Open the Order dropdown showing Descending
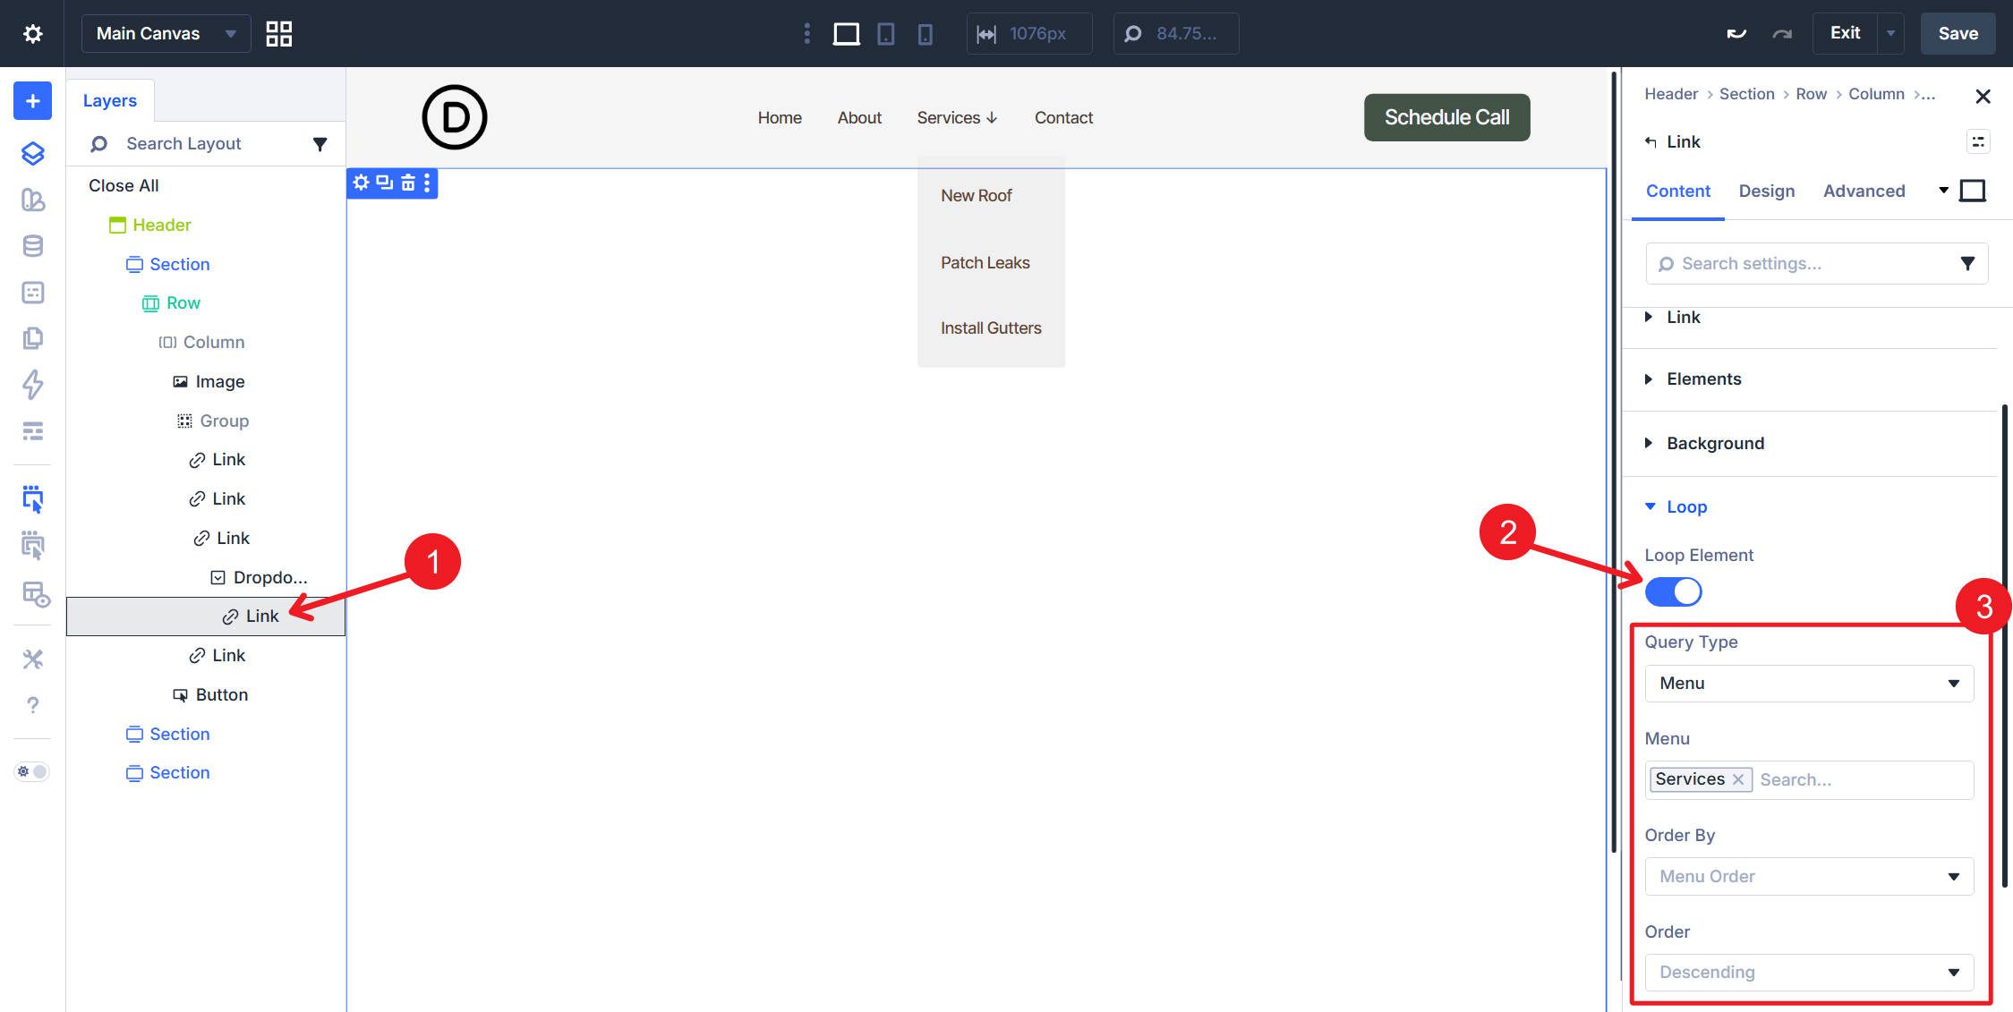Viewport: 2013px width, 1012px height. coord(1808,972)
